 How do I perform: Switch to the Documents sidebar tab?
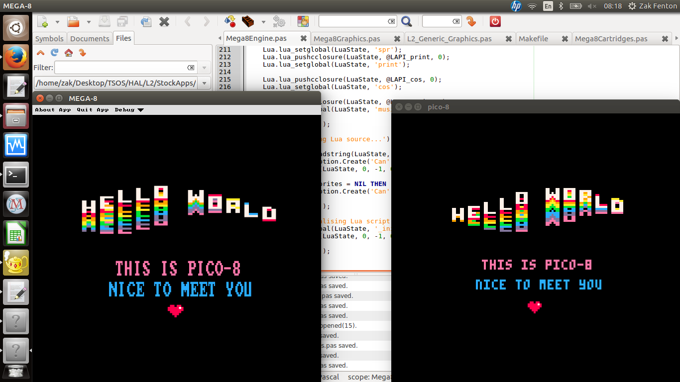coord(90,39)
